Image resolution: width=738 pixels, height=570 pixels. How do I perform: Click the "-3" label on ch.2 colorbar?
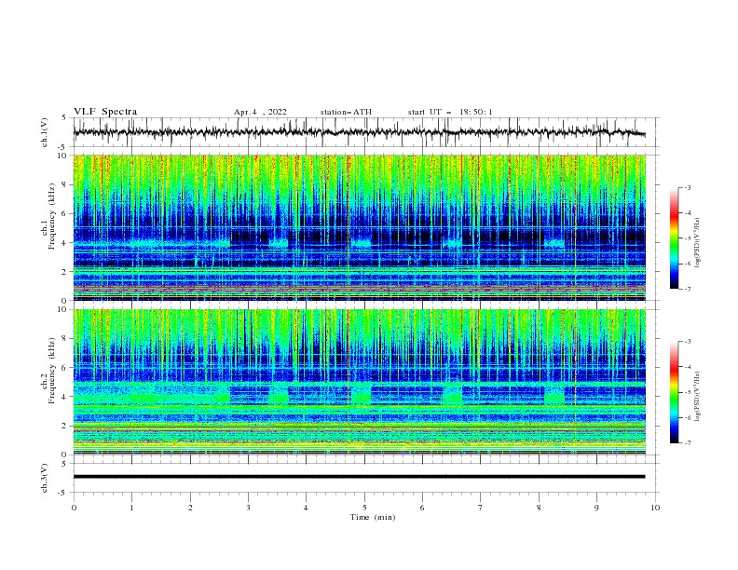[687, 342]
